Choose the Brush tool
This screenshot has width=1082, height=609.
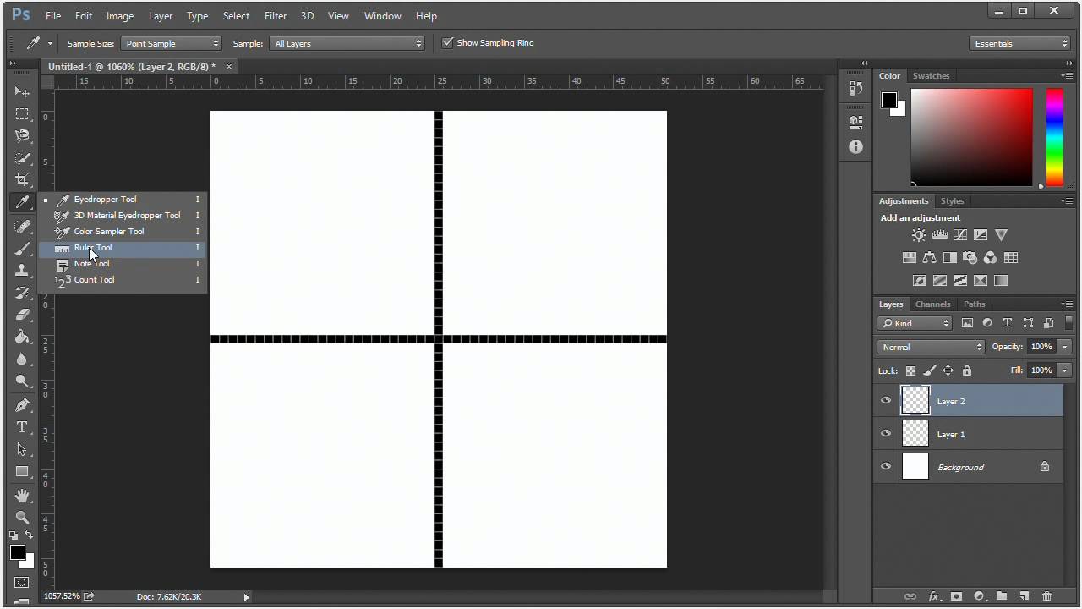point(22,249)
